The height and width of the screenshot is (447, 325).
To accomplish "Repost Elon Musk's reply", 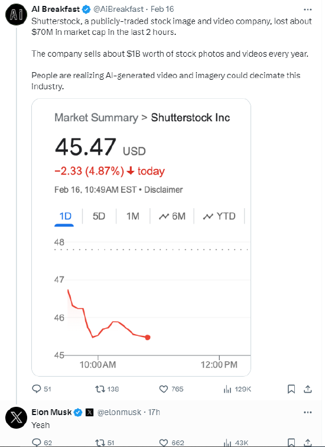I will tap(105, 443).
